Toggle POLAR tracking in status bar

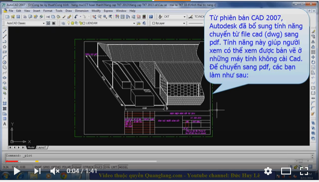click(x=66, y=167)
